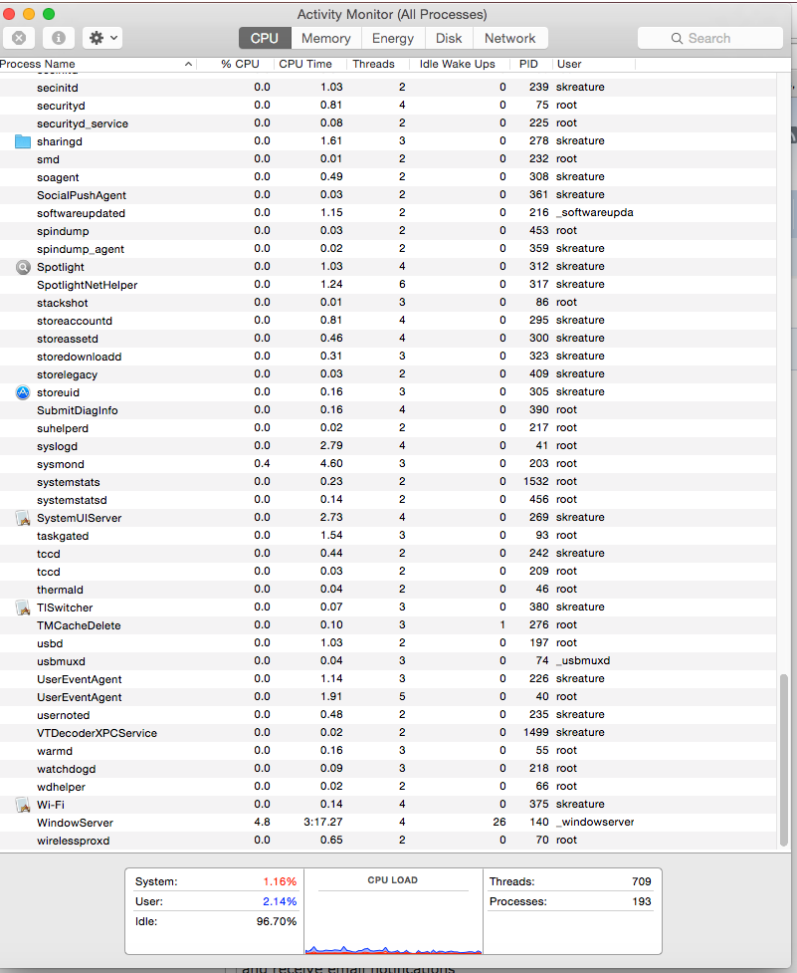Sort by Process Name column
The width and height of the screenshot is (797, 973).
(x=98, y=64)
